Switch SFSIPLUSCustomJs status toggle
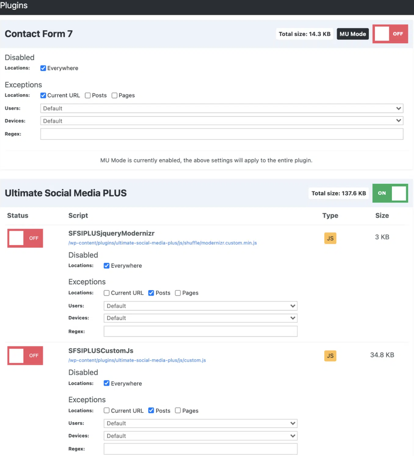The height and width of the screenshot is (456, 414). (25, 355)
